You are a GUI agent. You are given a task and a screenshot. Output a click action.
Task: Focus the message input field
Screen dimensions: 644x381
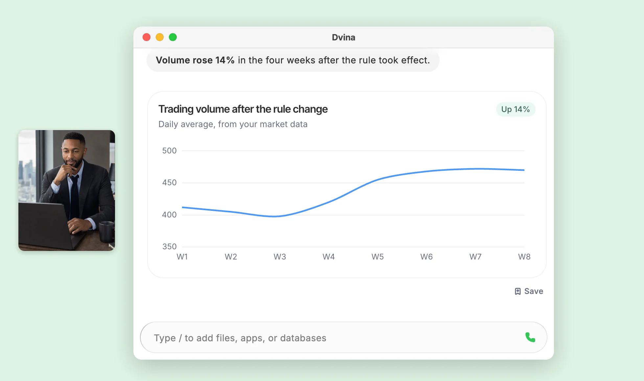pos(343,337)
